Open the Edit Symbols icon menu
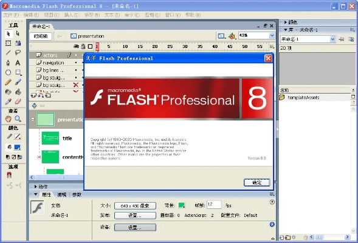The image size is (358, 243). pos(232,36)
